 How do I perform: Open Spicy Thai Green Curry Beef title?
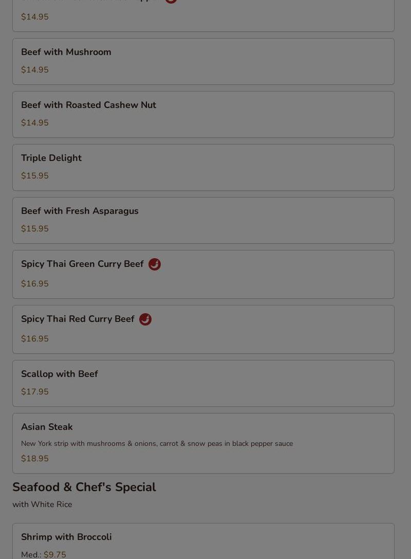tap(82, 264)
